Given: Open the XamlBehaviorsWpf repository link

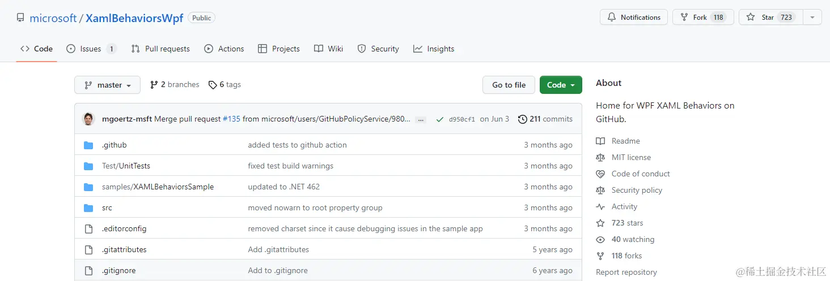Looking at the screenshot, I should pos(134,18).
